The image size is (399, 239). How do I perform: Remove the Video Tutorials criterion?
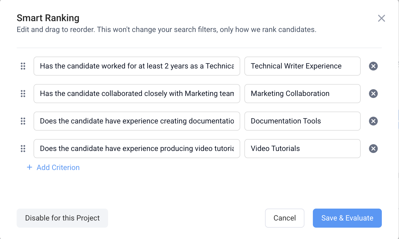pyautogui.click(x=373, y=149)
